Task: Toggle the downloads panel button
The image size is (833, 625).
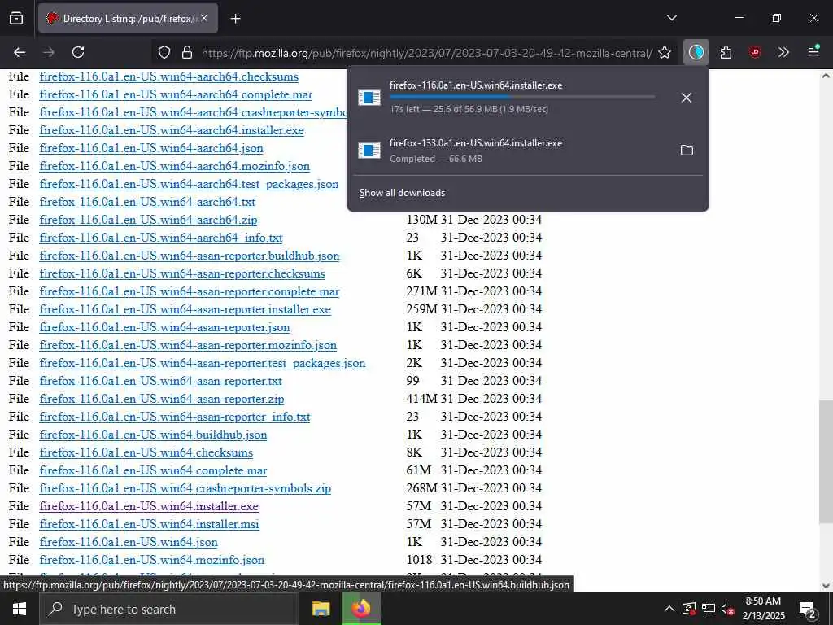Action: 696,52
